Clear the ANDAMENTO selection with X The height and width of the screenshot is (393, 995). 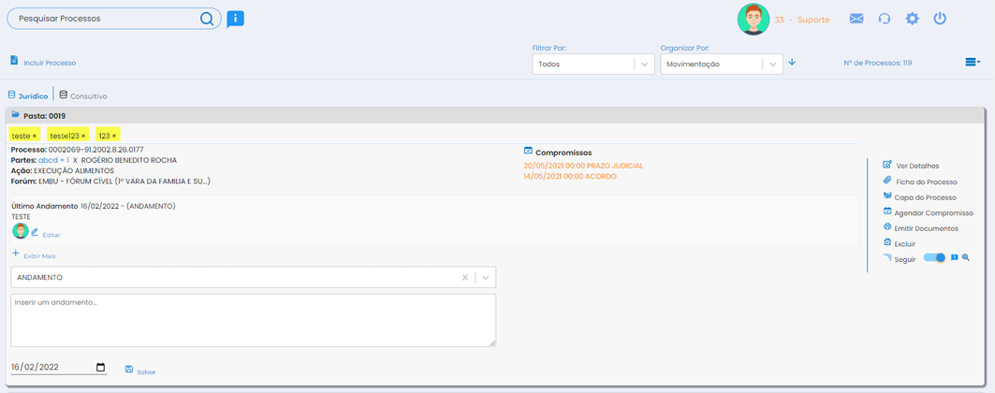[465, 278]
